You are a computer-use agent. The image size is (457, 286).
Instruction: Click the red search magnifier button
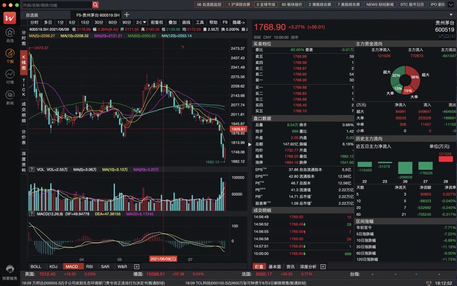(x=95, y=5)
